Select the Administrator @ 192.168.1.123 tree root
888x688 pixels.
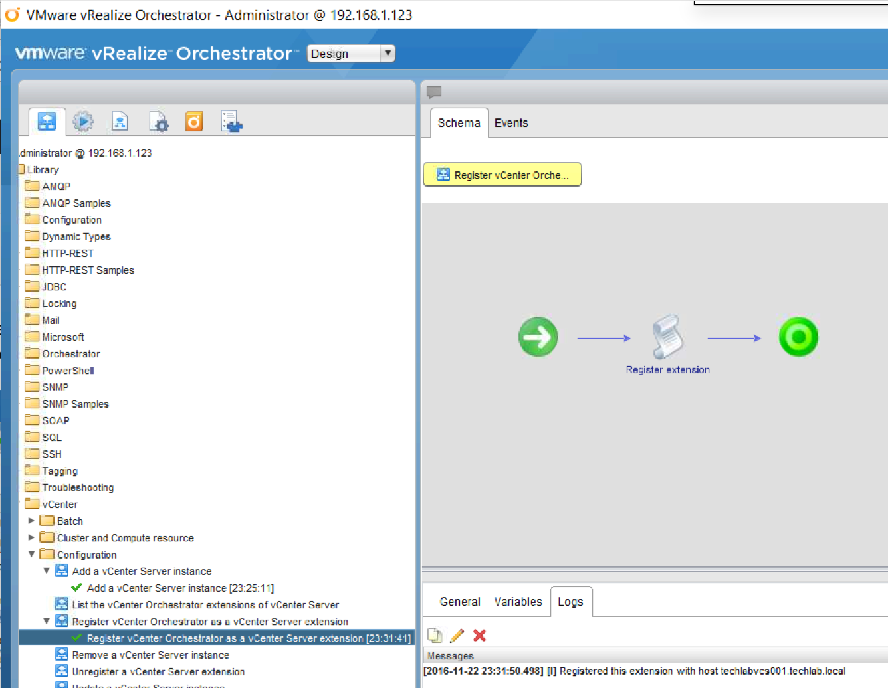86,153
